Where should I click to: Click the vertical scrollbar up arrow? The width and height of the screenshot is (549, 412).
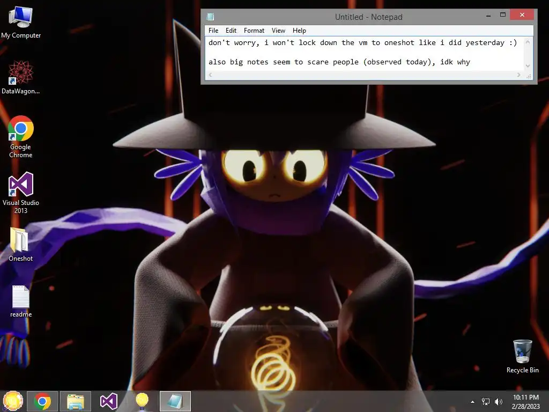(x=528, y=42)
